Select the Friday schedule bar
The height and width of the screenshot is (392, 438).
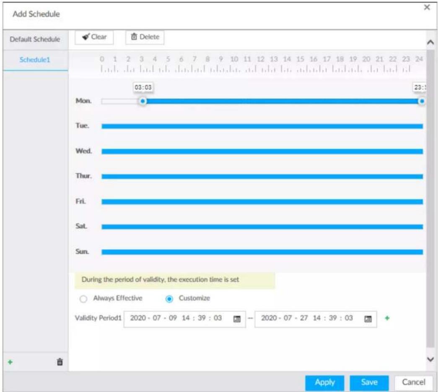[x=262, y=202]
